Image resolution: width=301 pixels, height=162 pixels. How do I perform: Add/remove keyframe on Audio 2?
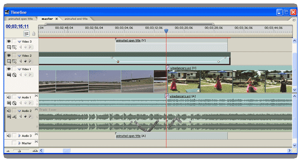tap(25, 116)
